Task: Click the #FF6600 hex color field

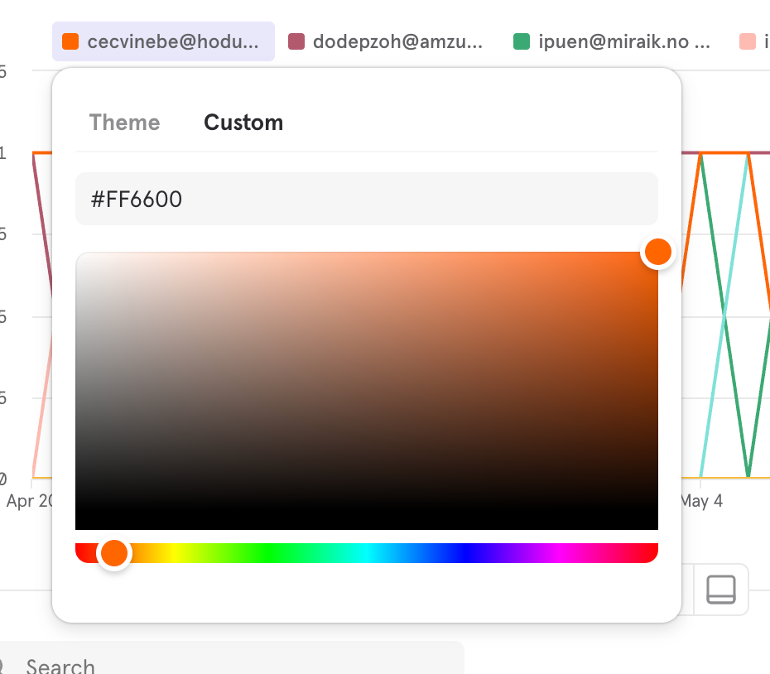Action: coord(366,199)
